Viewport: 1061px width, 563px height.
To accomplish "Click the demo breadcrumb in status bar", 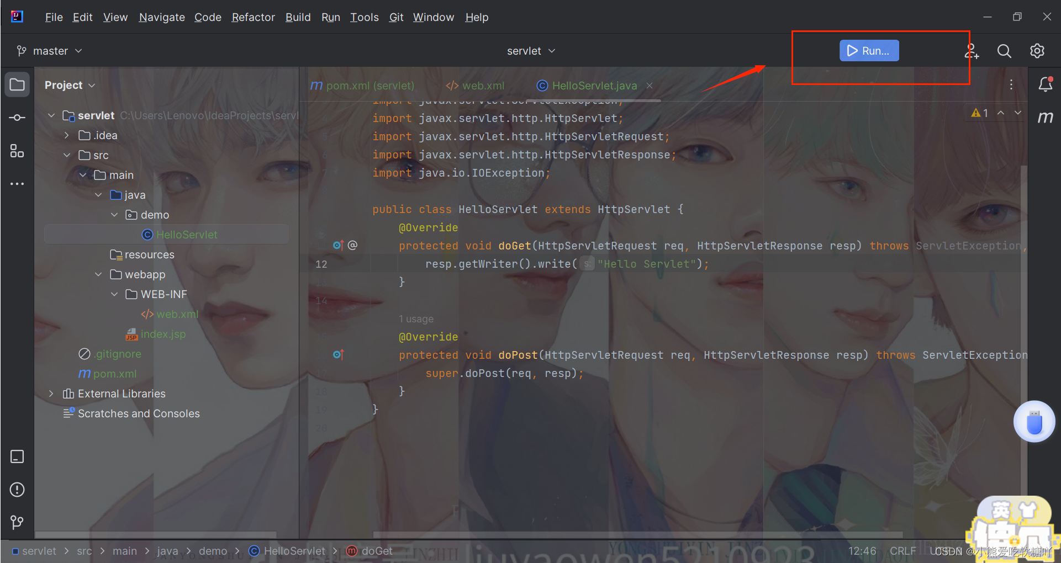I will pos(213,551).
